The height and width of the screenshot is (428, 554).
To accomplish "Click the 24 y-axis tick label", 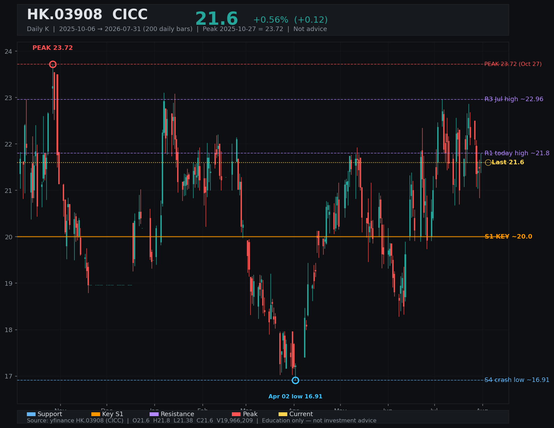I will point(8,52).
